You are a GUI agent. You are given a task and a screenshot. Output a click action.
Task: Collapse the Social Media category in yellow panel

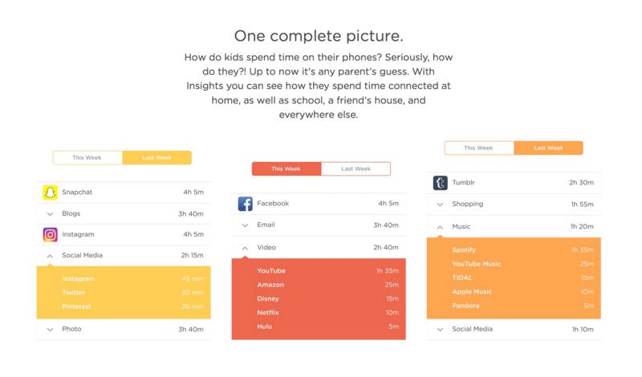[50, 256]
